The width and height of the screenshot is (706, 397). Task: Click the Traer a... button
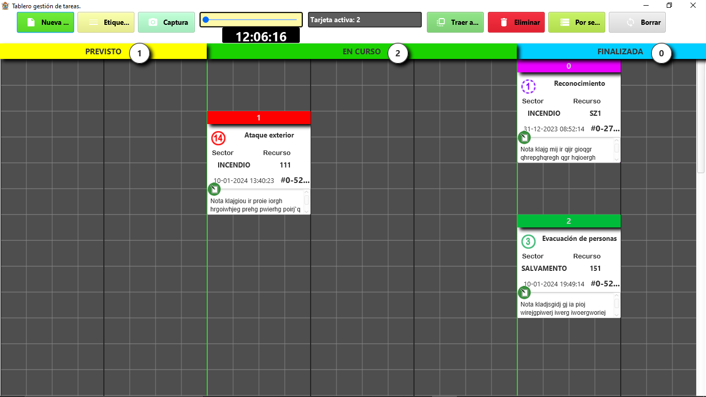coord(455,22)
